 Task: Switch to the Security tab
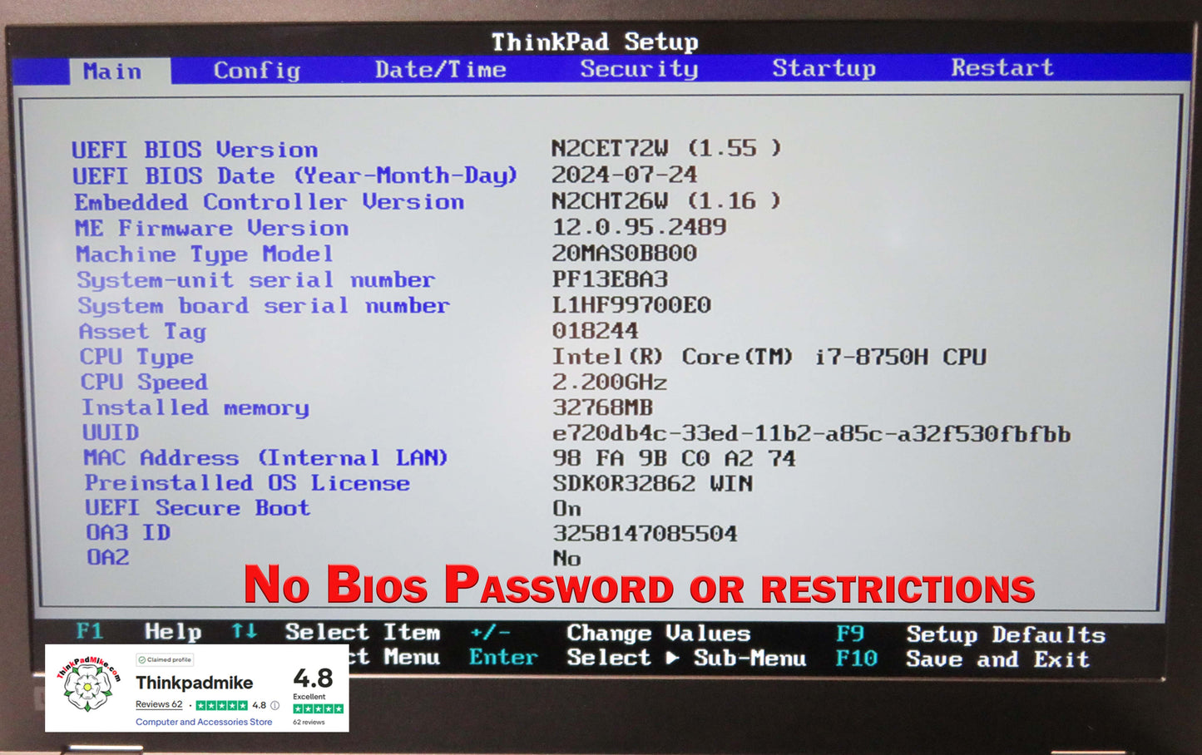[639, 69]
